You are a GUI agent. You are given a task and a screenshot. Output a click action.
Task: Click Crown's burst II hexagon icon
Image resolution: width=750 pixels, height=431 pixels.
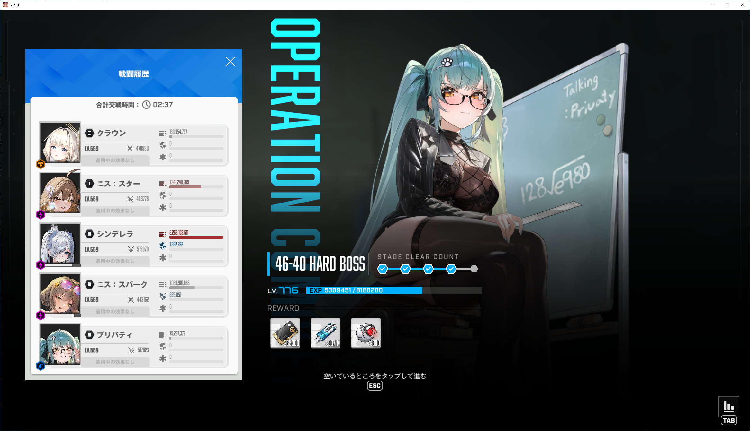pos(89,133)
